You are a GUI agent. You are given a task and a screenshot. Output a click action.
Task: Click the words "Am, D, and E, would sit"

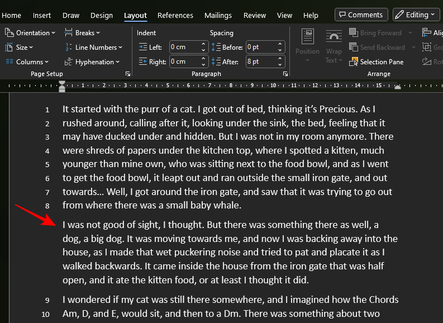click(x=112, y=313)
